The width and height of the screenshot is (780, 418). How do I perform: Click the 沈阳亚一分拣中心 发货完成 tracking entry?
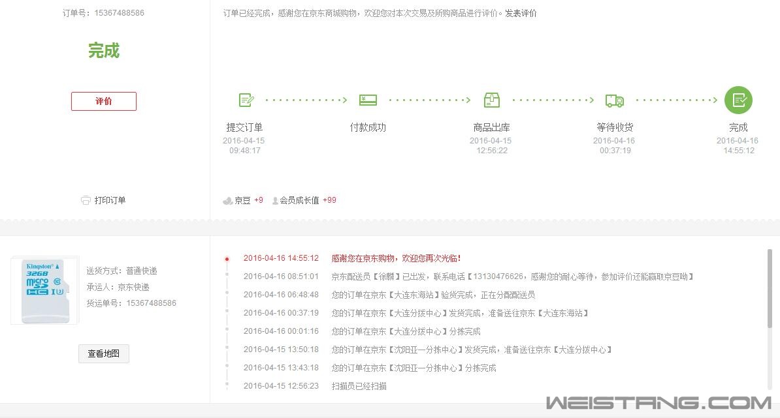(472, 350)
